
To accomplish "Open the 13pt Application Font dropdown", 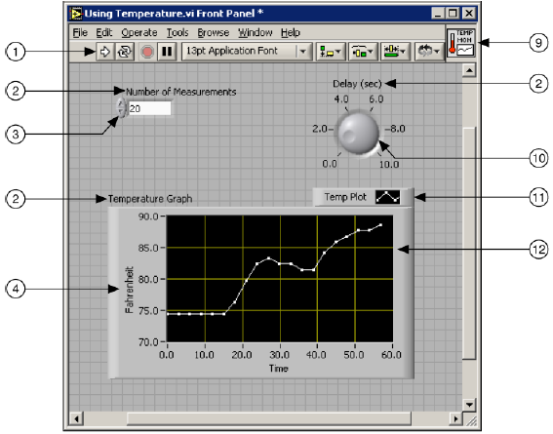I will click(x=247, y=52).
